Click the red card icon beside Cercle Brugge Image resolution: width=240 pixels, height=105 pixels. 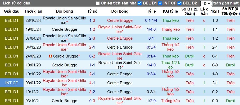51,56
